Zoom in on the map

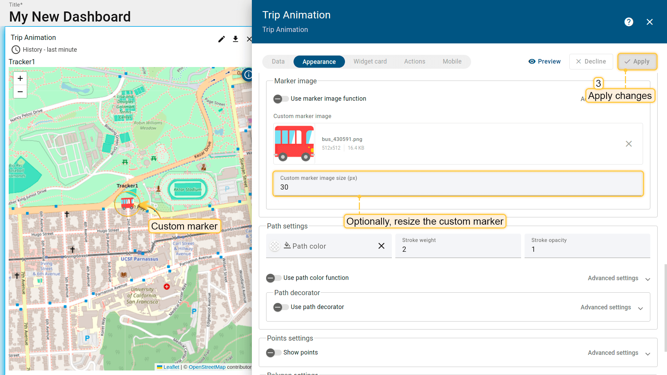pyautogui.click(x=20, y=78)
